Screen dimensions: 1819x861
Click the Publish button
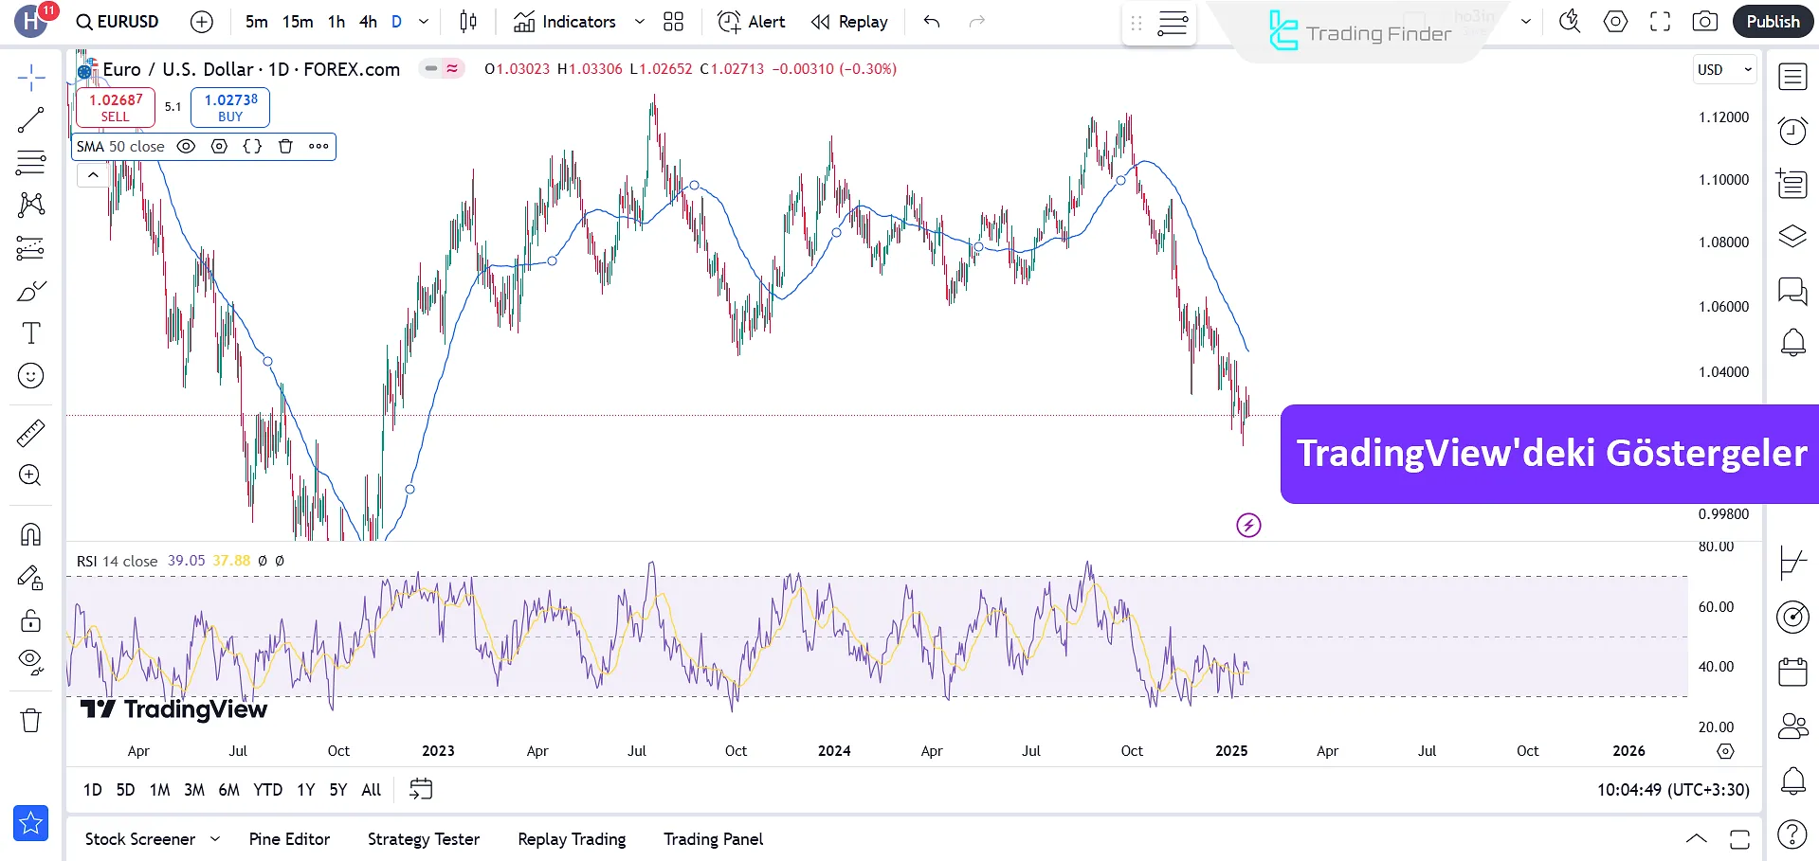click(1771, 21)
